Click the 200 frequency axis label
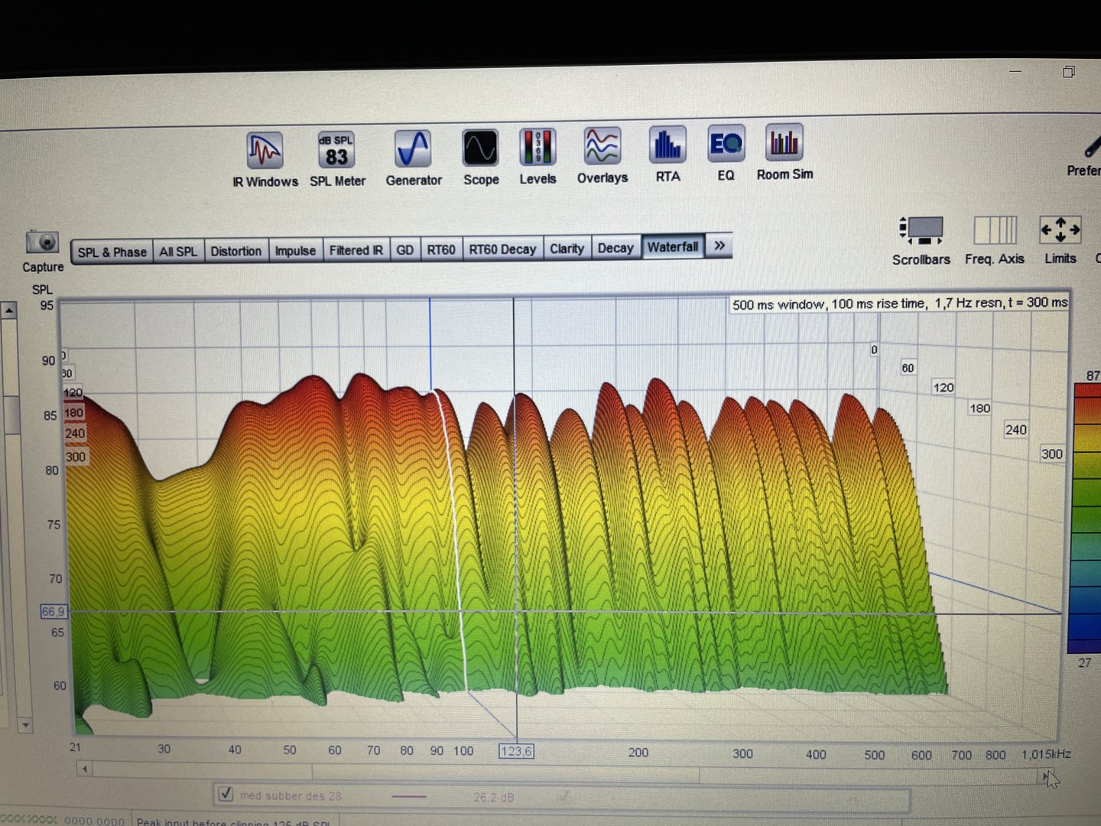This screenshot has width=1101, height=826. tap(638, 753)
